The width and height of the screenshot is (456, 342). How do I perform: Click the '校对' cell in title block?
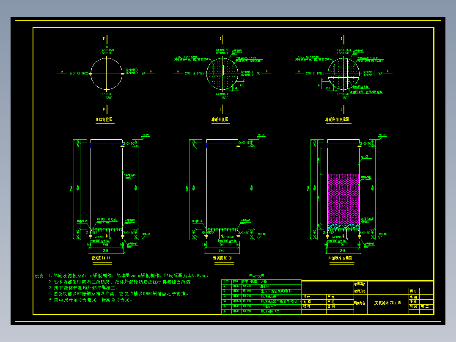(307, 306)
